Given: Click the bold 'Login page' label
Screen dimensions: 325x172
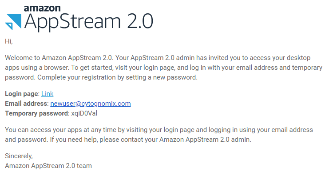Looking at the screenshot, I should coord(21,94).
